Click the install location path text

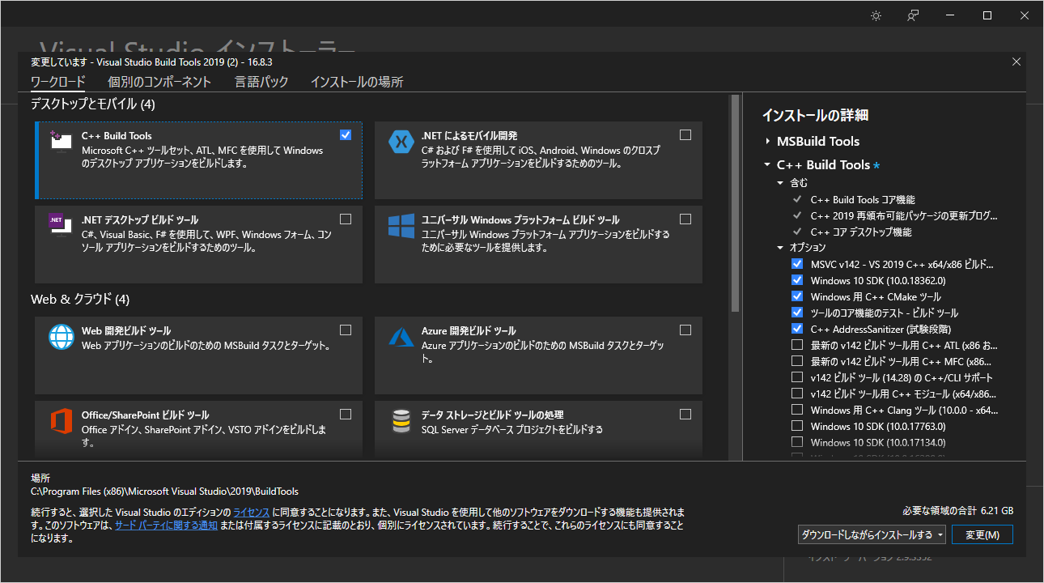165,491
